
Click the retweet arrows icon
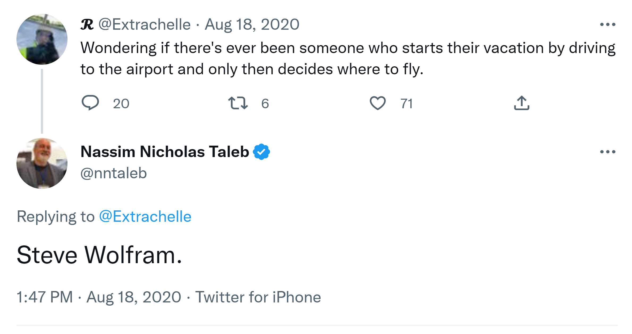point(238,103)
